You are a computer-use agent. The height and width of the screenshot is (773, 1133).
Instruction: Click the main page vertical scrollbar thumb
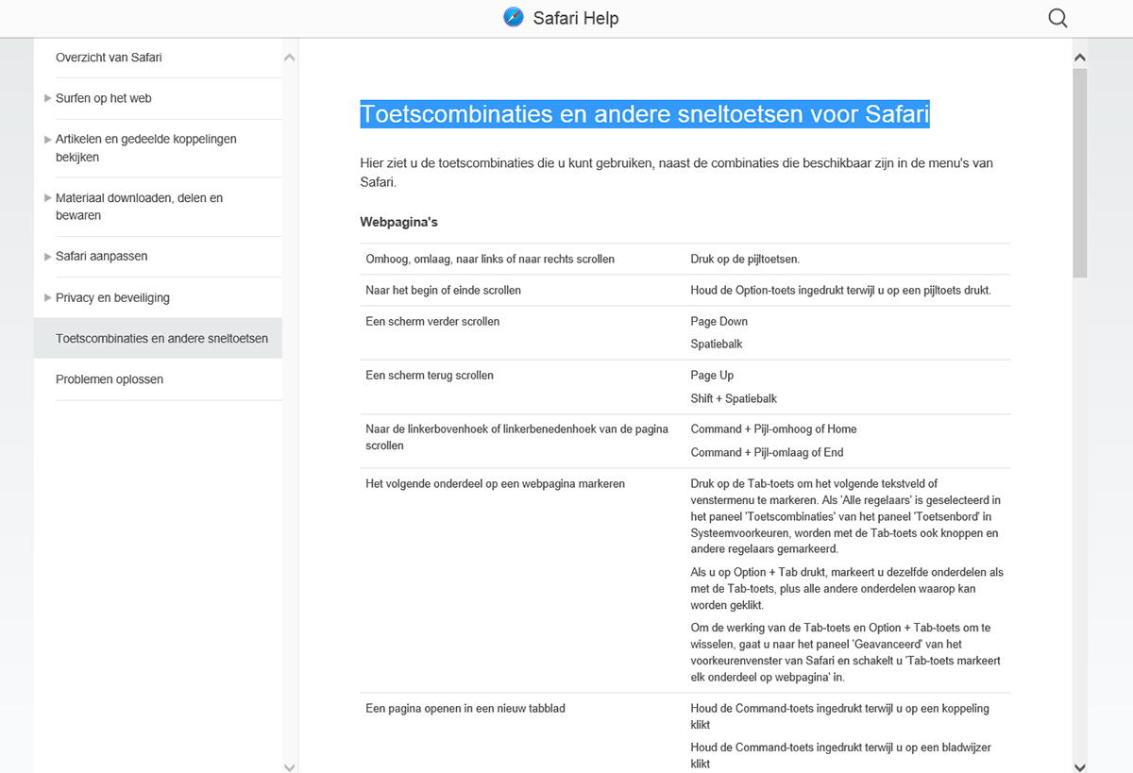coord(1080,173)
